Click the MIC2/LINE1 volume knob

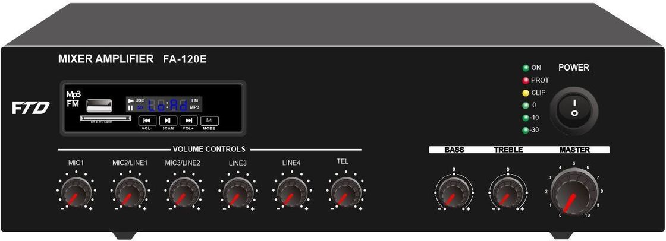(x=130, y=192)
